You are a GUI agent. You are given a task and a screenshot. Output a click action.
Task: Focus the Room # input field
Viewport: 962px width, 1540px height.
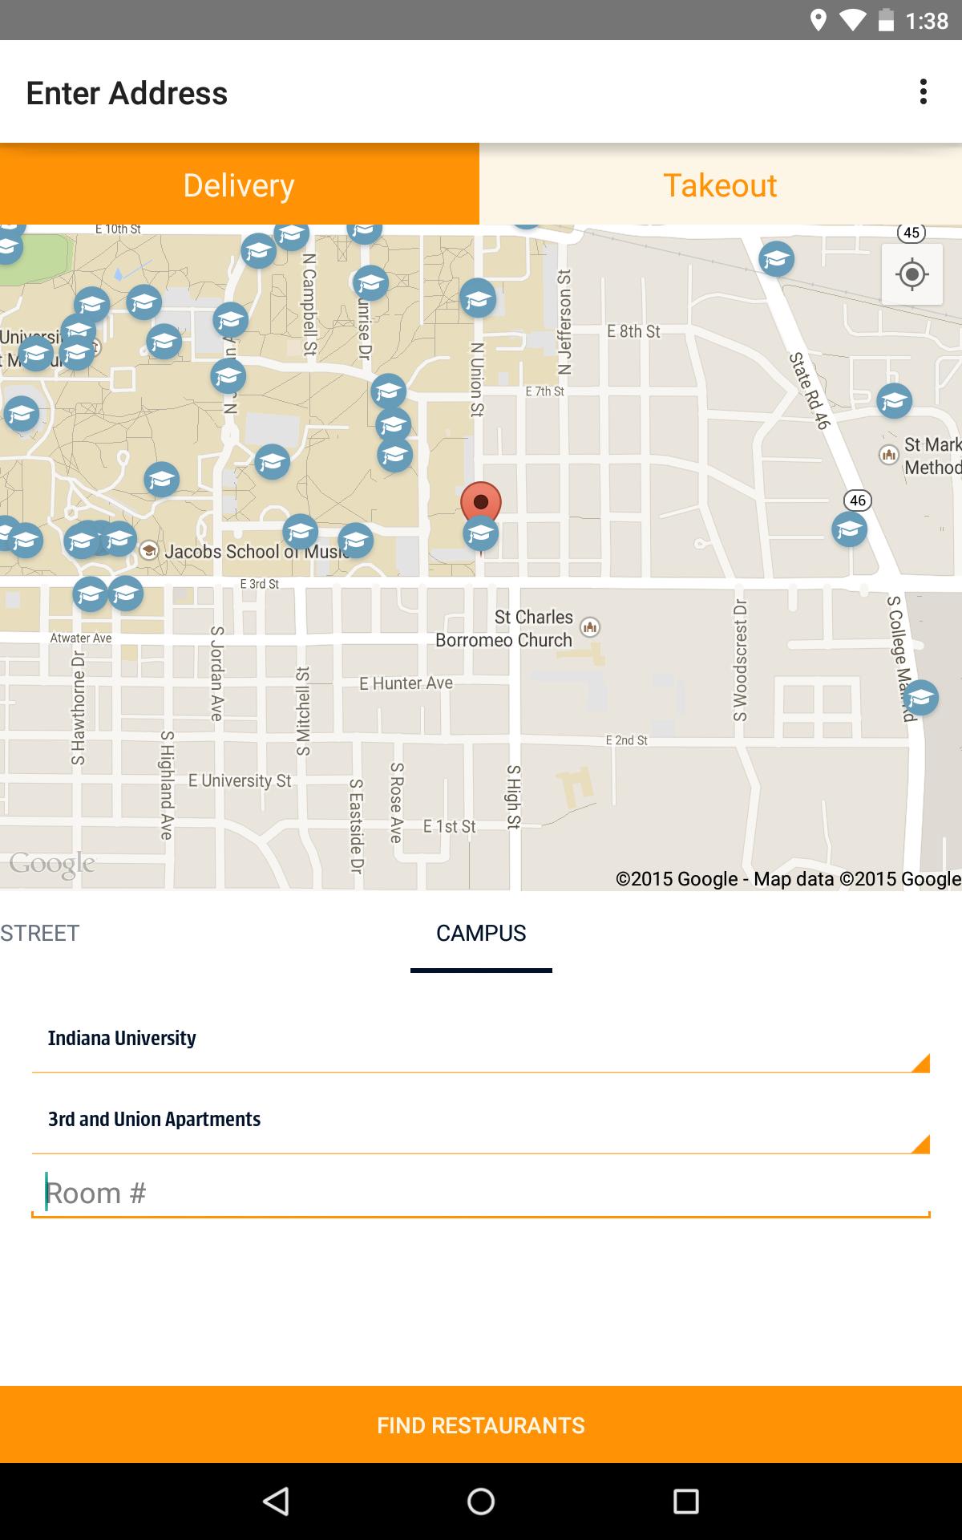click(x=481, y=1193)
